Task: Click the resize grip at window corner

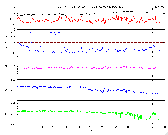Action: click(166, 133)
